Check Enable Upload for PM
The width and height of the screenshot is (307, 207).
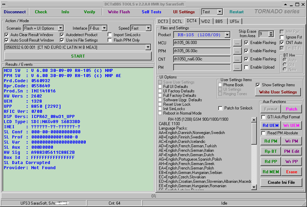click(x=247, y=67)
